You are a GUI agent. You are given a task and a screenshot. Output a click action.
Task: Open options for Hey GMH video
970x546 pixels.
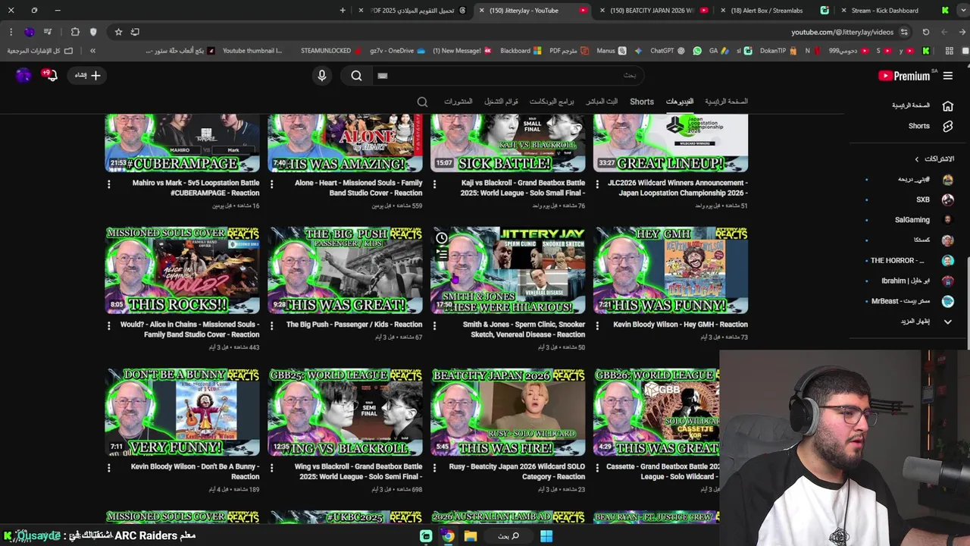pyautogui.click(x=597, y=325)
